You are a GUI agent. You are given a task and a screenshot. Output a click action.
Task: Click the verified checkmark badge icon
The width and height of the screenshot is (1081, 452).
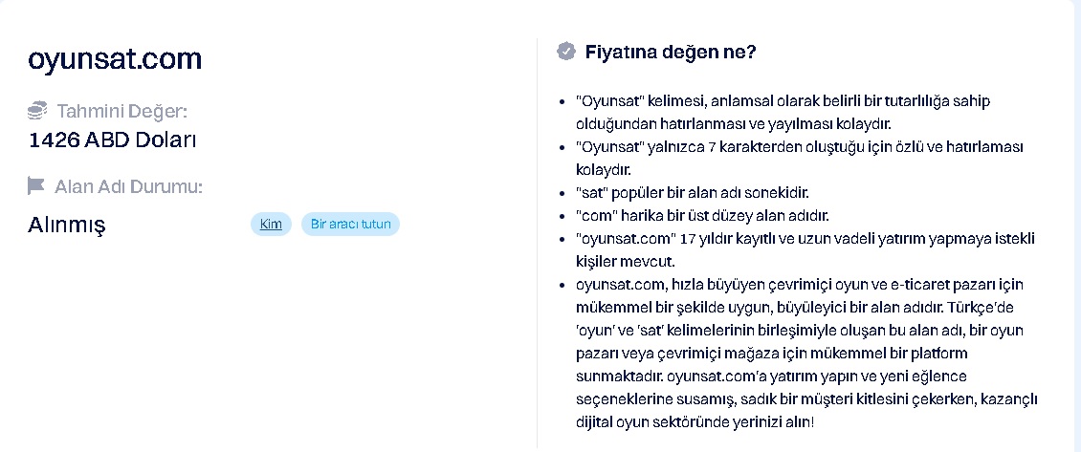[x=566, y=52]
